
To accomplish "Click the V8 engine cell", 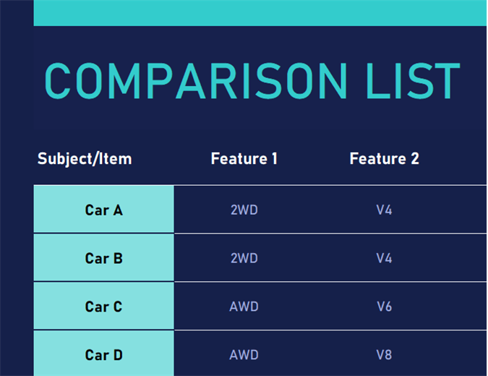I will [x=384, y=355].
